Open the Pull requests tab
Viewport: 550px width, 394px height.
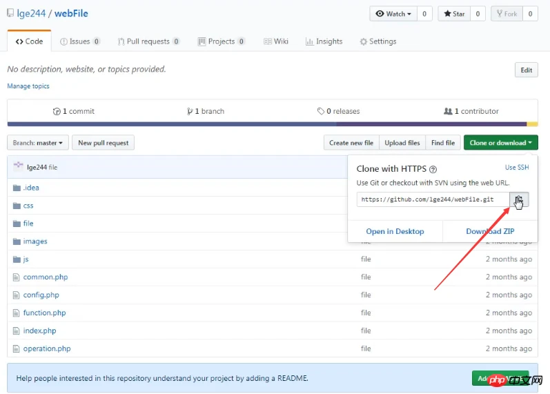[148, 41]
